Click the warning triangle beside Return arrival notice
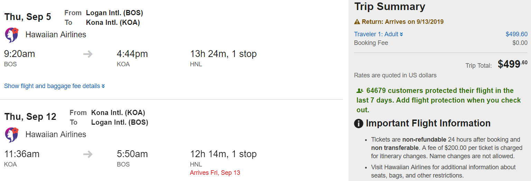Image resolution: width=531 pixels, height=181 pixels. point(357,22)
